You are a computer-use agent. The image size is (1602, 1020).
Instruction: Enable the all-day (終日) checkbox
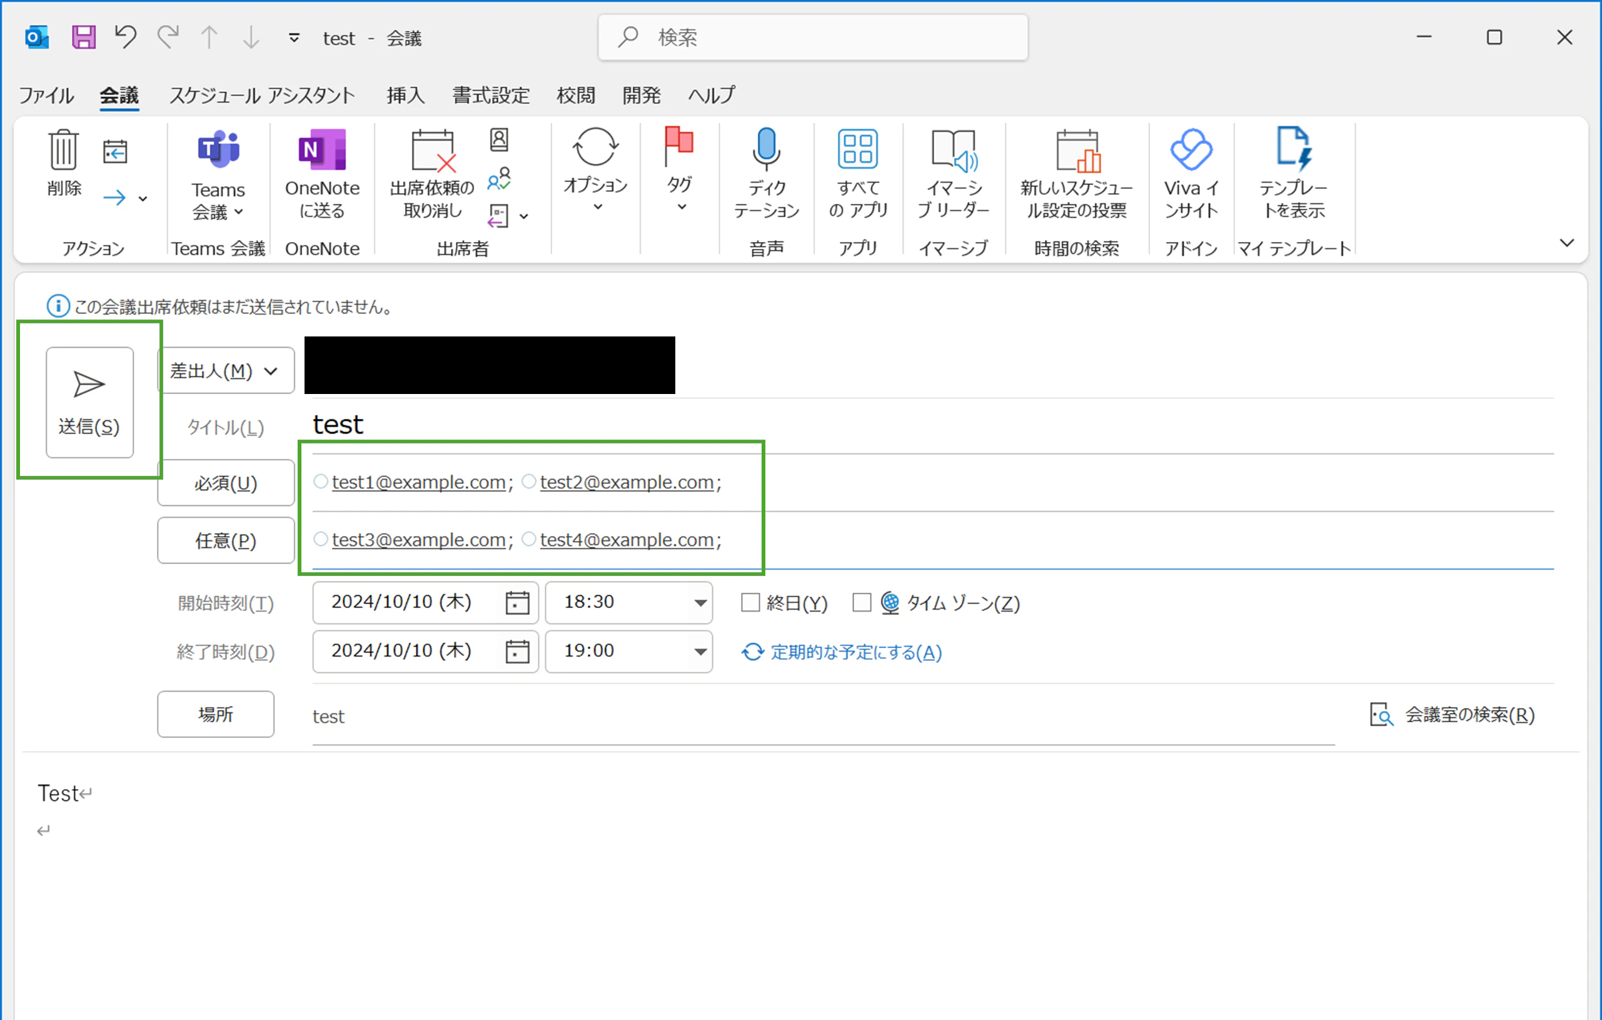(750, 603)
